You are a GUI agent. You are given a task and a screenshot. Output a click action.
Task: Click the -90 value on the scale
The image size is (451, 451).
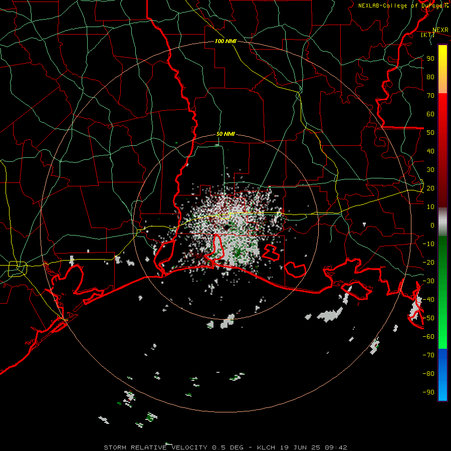[428, 392]
